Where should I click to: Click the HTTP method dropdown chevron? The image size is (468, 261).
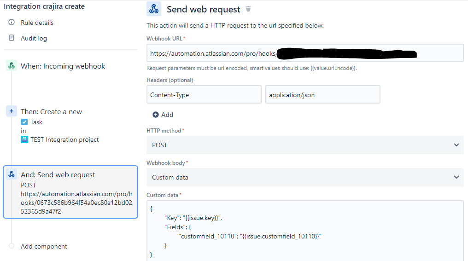[456, 145]
